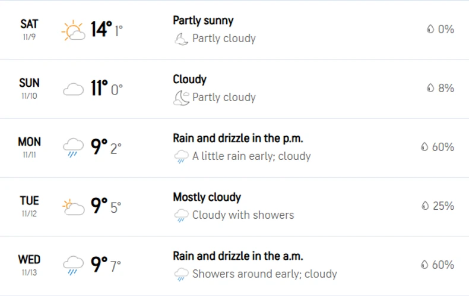469x296 pixels.
Task: Open the "Mostly cloudy" Tuesday forecast
Action: tap(207, 197)
